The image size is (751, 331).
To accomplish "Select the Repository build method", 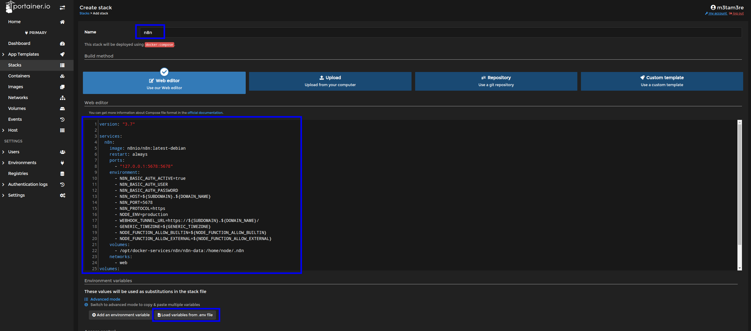I will click(496, 81).
